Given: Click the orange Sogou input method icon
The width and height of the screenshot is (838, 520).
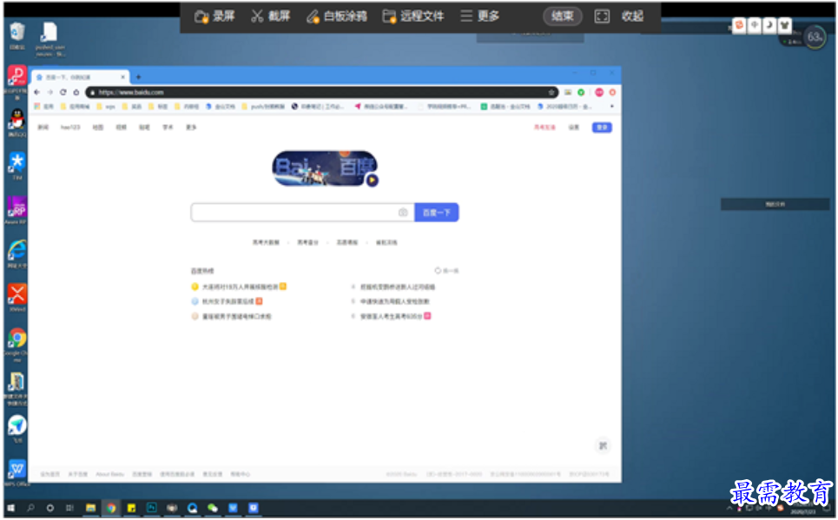Looking at the screenshot, I should (739, 25).
